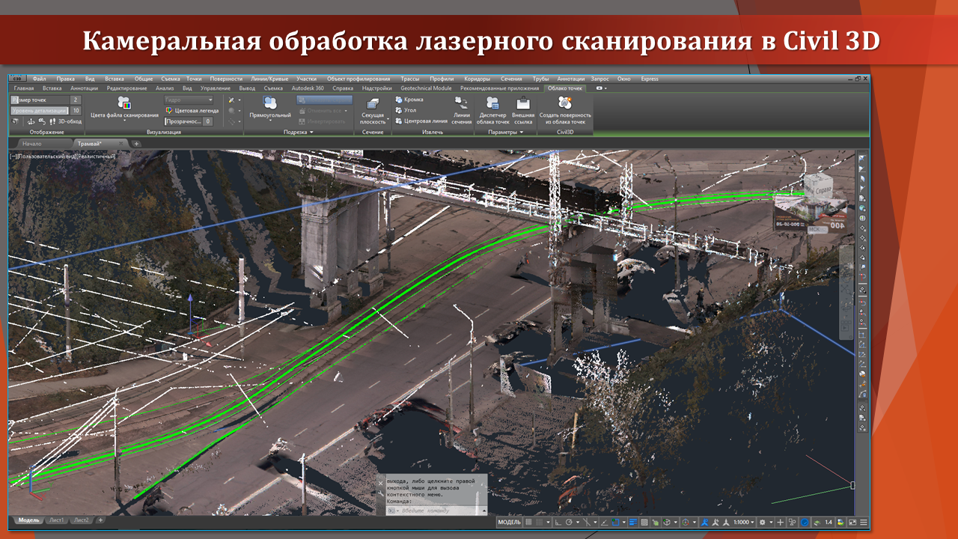The height and width of the screenshot is (539, 958).
Task: Open Диспетчер облака точек
Action: pos(492,111)
